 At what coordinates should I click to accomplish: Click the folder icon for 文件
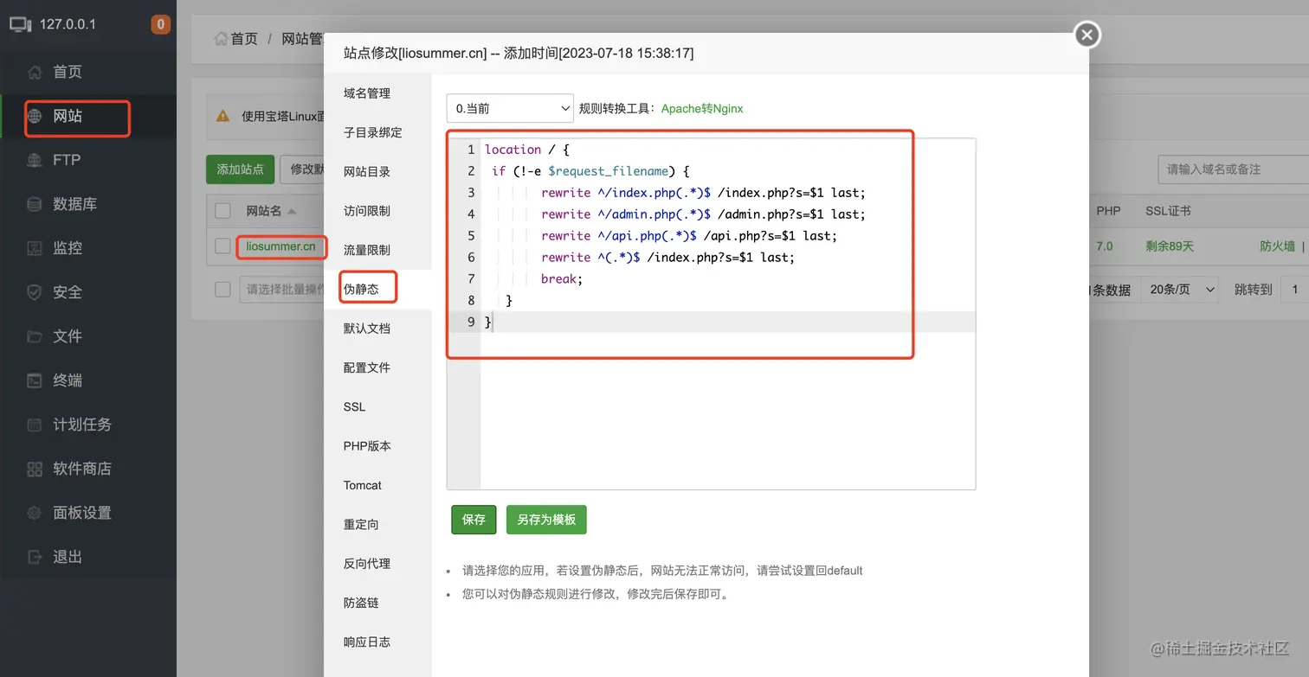35,336
